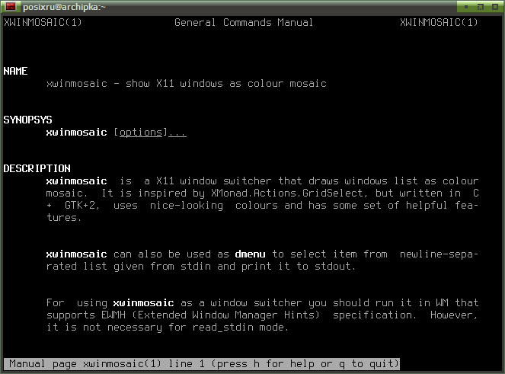Click the bold xwinmosaic in 'For using' paragraph
505x374 pixels.
[x=143, y=303]
